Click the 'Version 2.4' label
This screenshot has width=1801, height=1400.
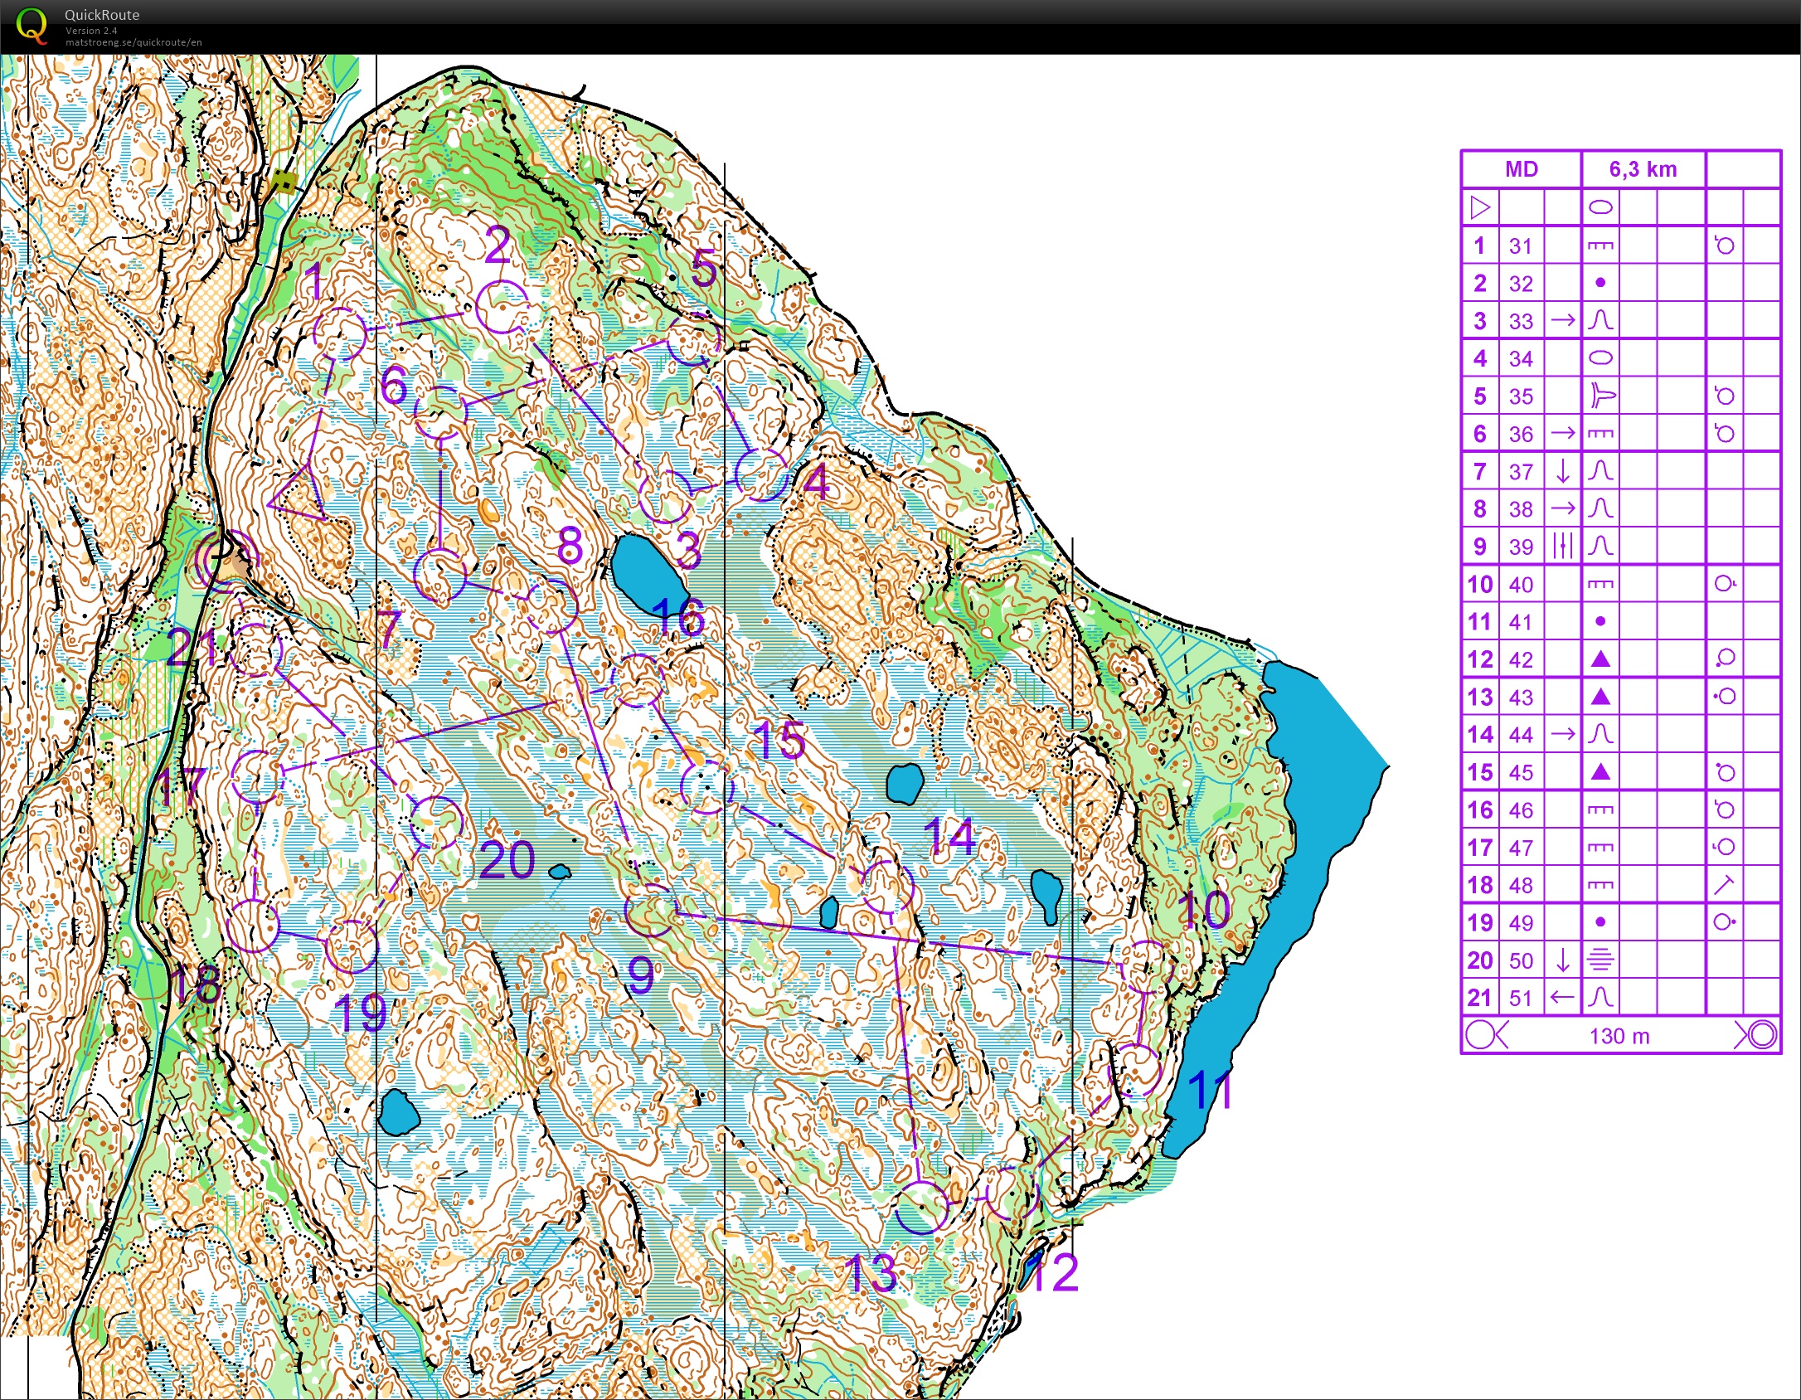click(91, 31)
